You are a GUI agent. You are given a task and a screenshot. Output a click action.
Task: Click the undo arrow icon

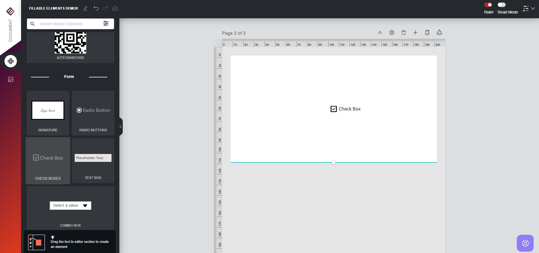click(x=96, y=8)
